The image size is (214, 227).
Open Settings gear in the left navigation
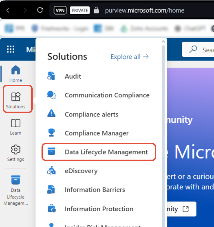16,153
